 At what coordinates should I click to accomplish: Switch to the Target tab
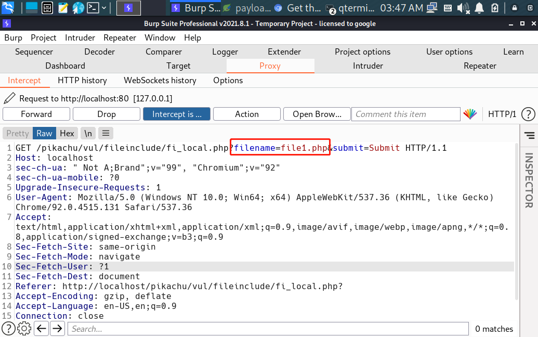(178, 66)
